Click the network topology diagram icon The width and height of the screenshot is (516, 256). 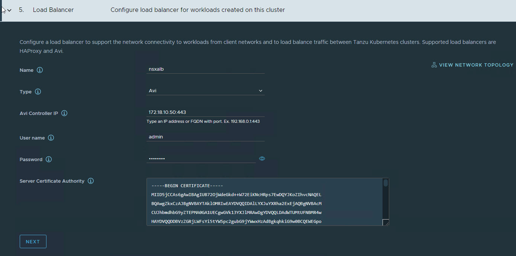click(434, 65)
